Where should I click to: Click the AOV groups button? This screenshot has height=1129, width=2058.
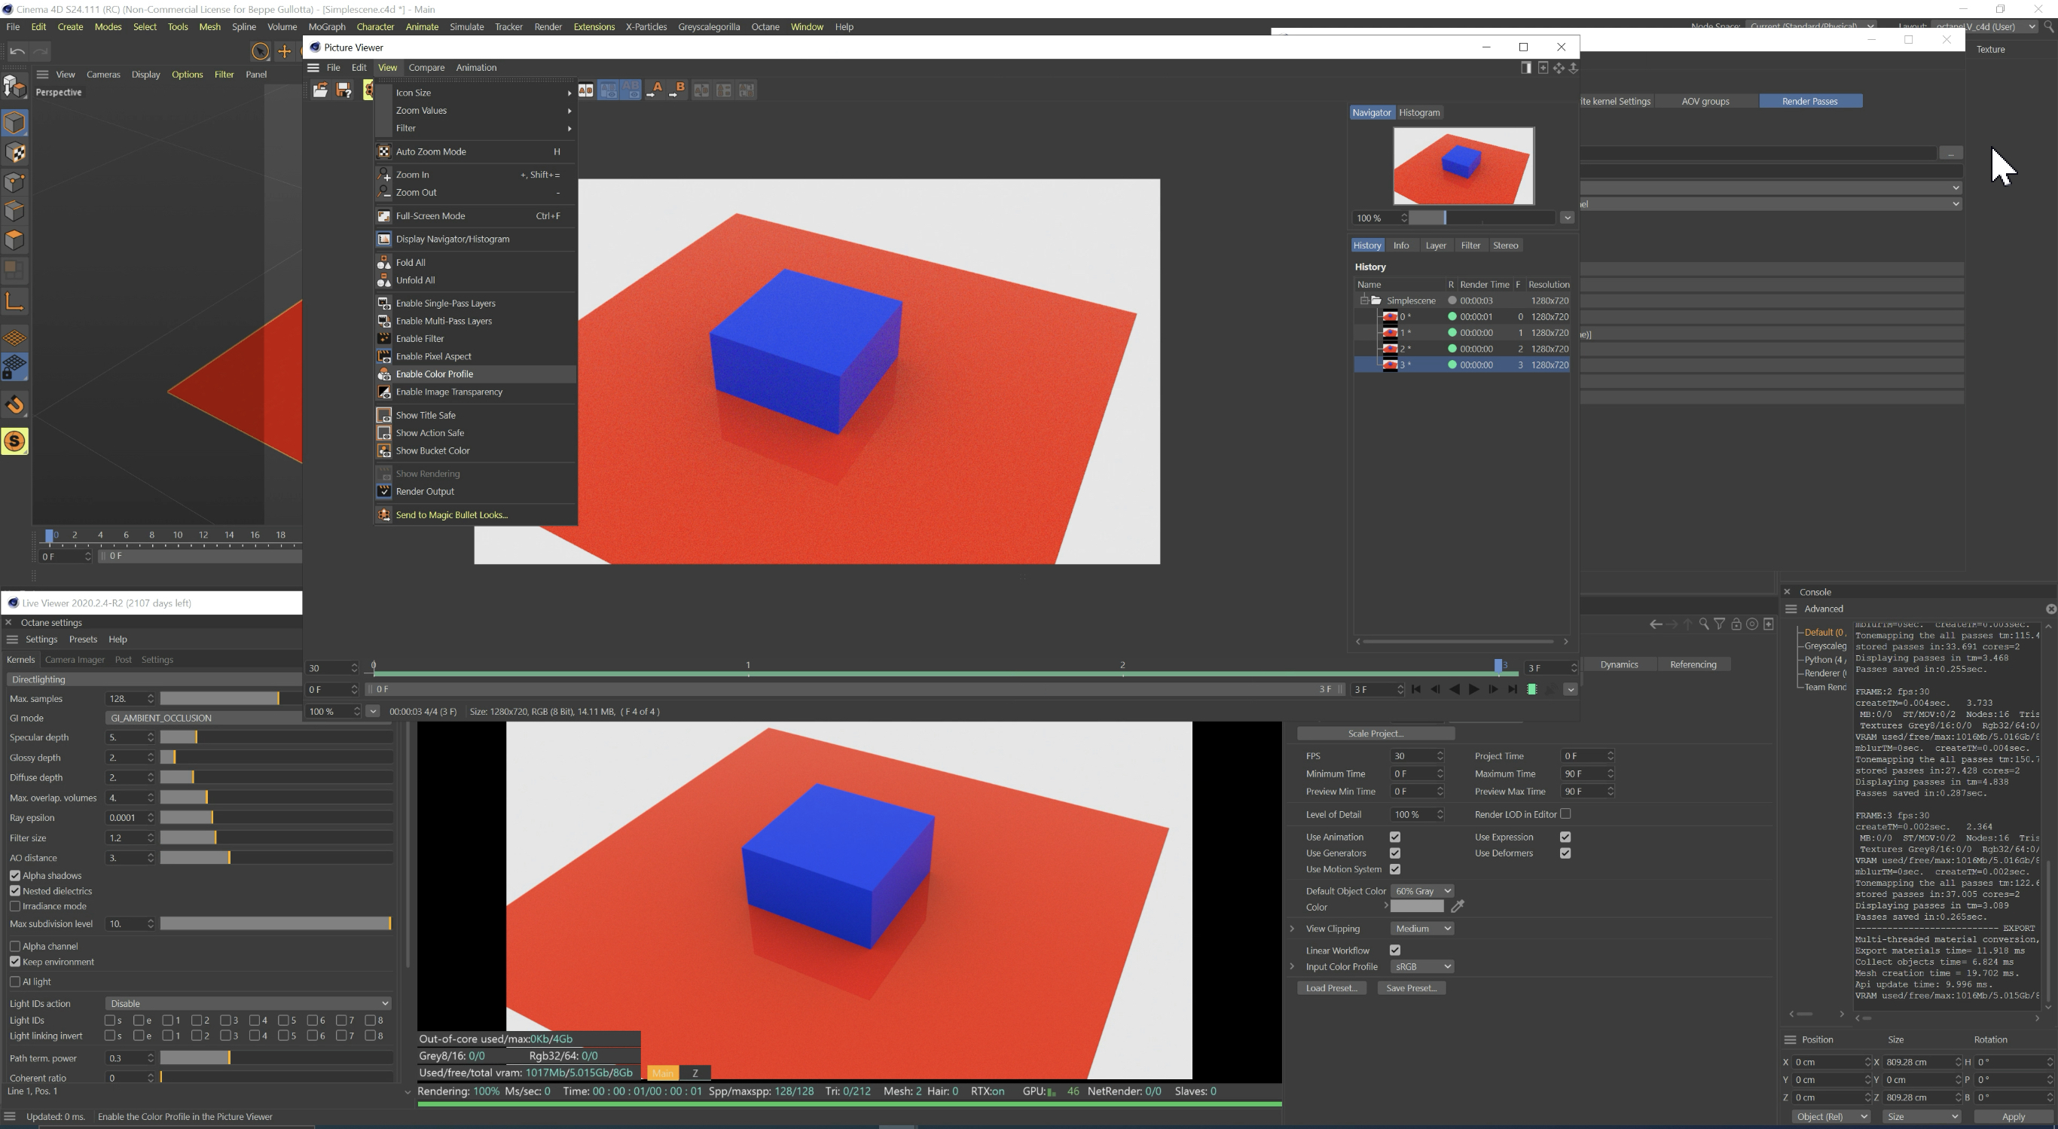[x=1705, y=102]
